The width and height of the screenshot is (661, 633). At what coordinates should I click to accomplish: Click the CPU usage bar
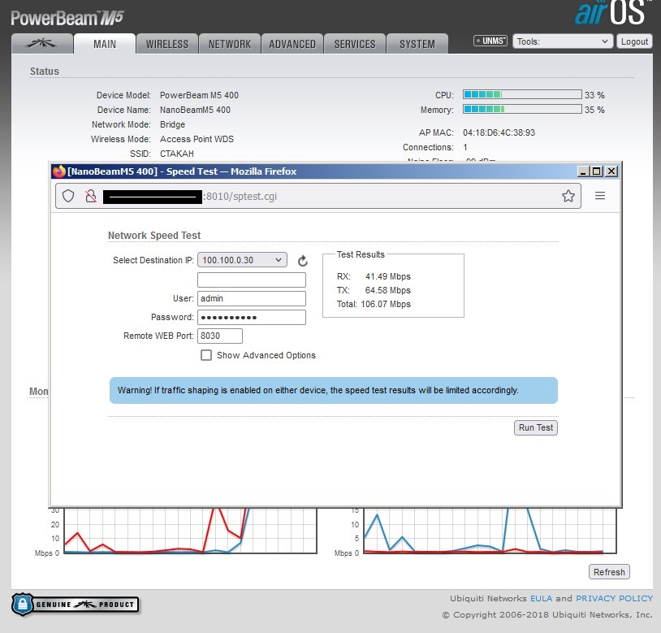522,94
